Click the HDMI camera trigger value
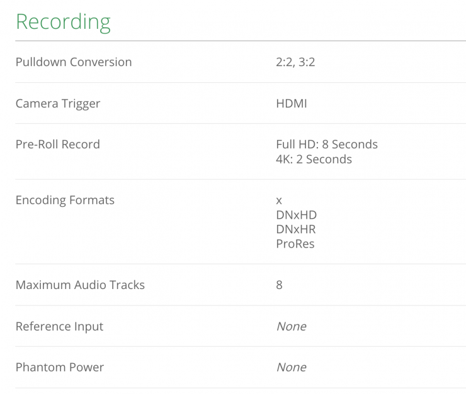 [x=292, y=104]
